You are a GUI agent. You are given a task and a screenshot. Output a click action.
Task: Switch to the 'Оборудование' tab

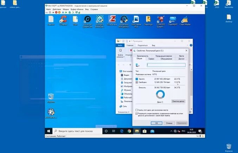pyautogui.click(x=166, y=59)
